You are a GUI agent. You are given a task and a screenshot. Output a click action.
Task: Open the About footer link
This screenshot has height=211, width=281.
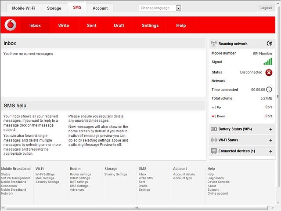coord(212,186)
